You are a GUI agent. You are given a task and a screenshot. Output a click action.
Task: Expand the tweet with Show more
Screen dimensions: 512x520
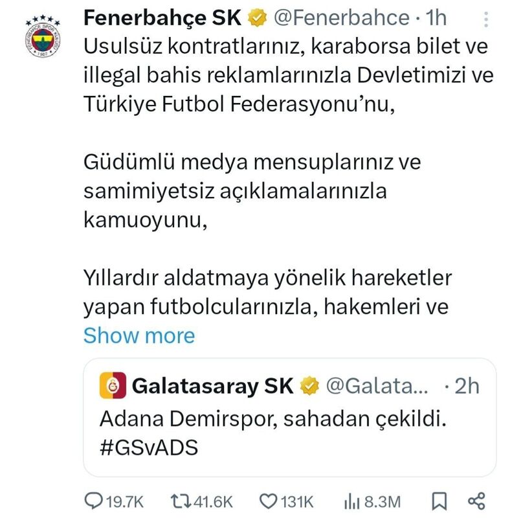tap(139, 335)
